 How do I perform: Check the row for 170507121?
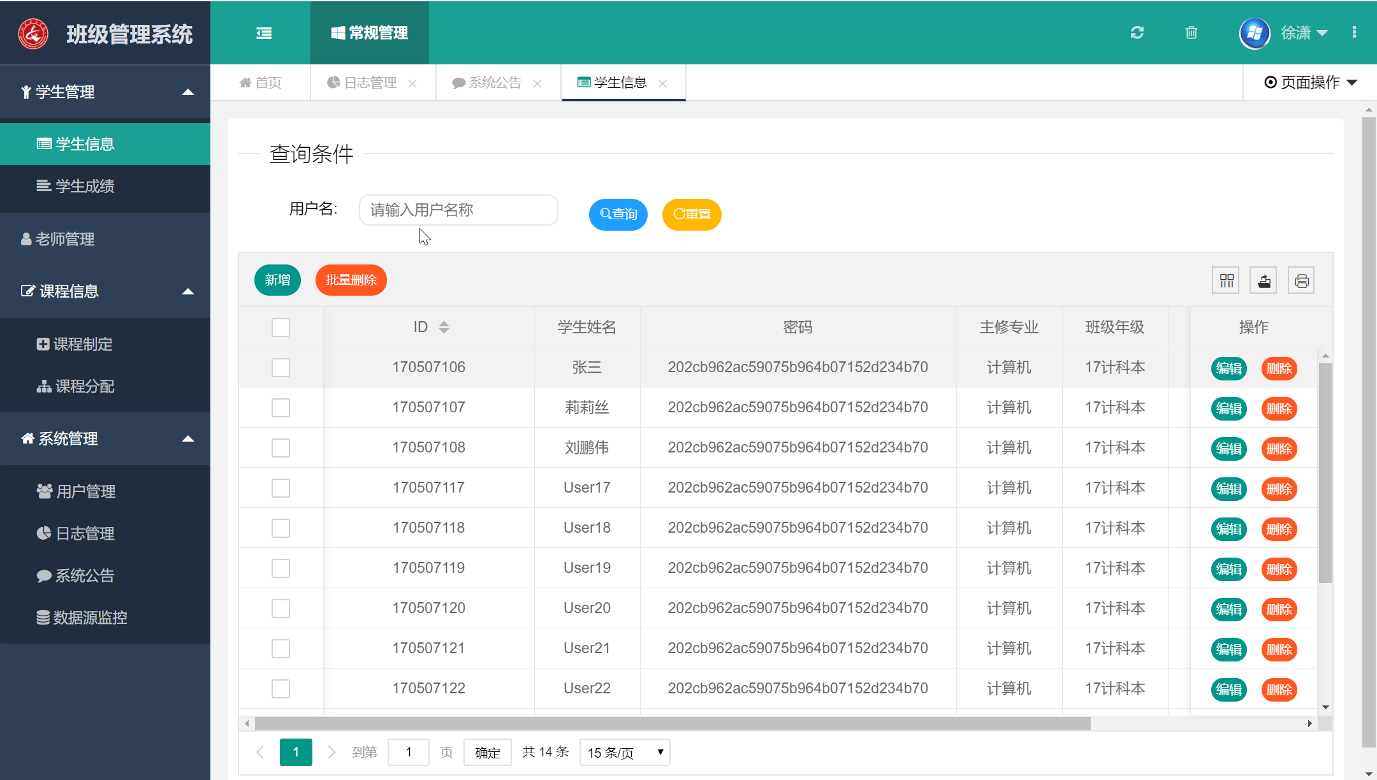(x=280, y=648)
